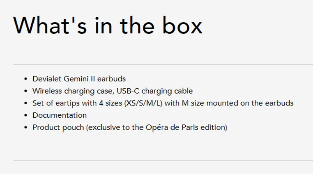Click the "Opéra de Paris edition" text
Viewport: 313px width, 174px height.
(185, 127)
